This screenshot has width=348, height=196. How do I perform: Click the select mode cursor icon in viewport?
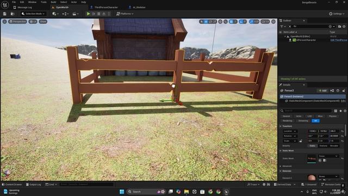coord(202,22)
